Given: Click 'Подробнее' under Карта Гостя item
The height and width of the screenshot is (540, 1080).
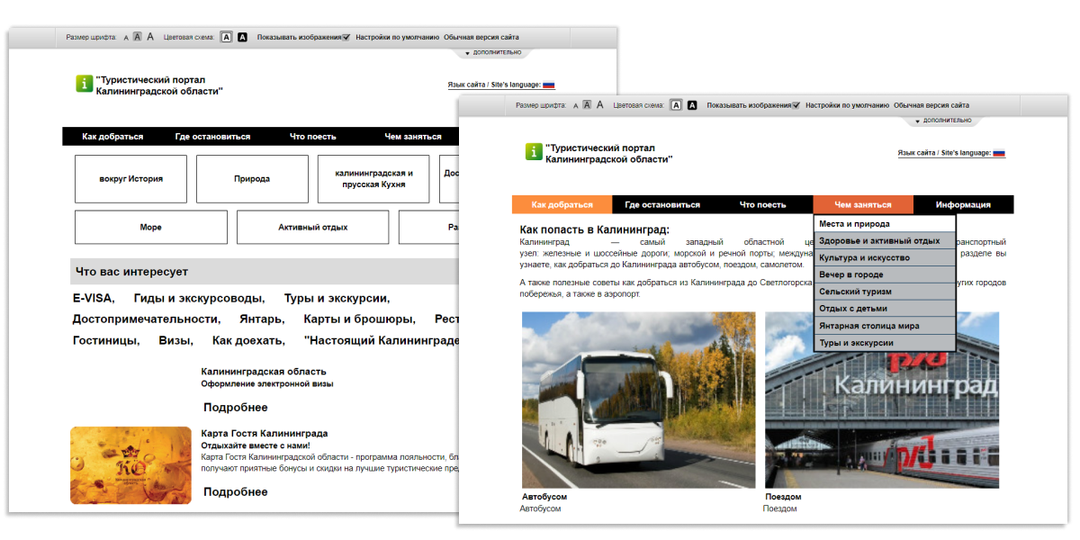Looking at the screenshot, I should tap(235, 492).
